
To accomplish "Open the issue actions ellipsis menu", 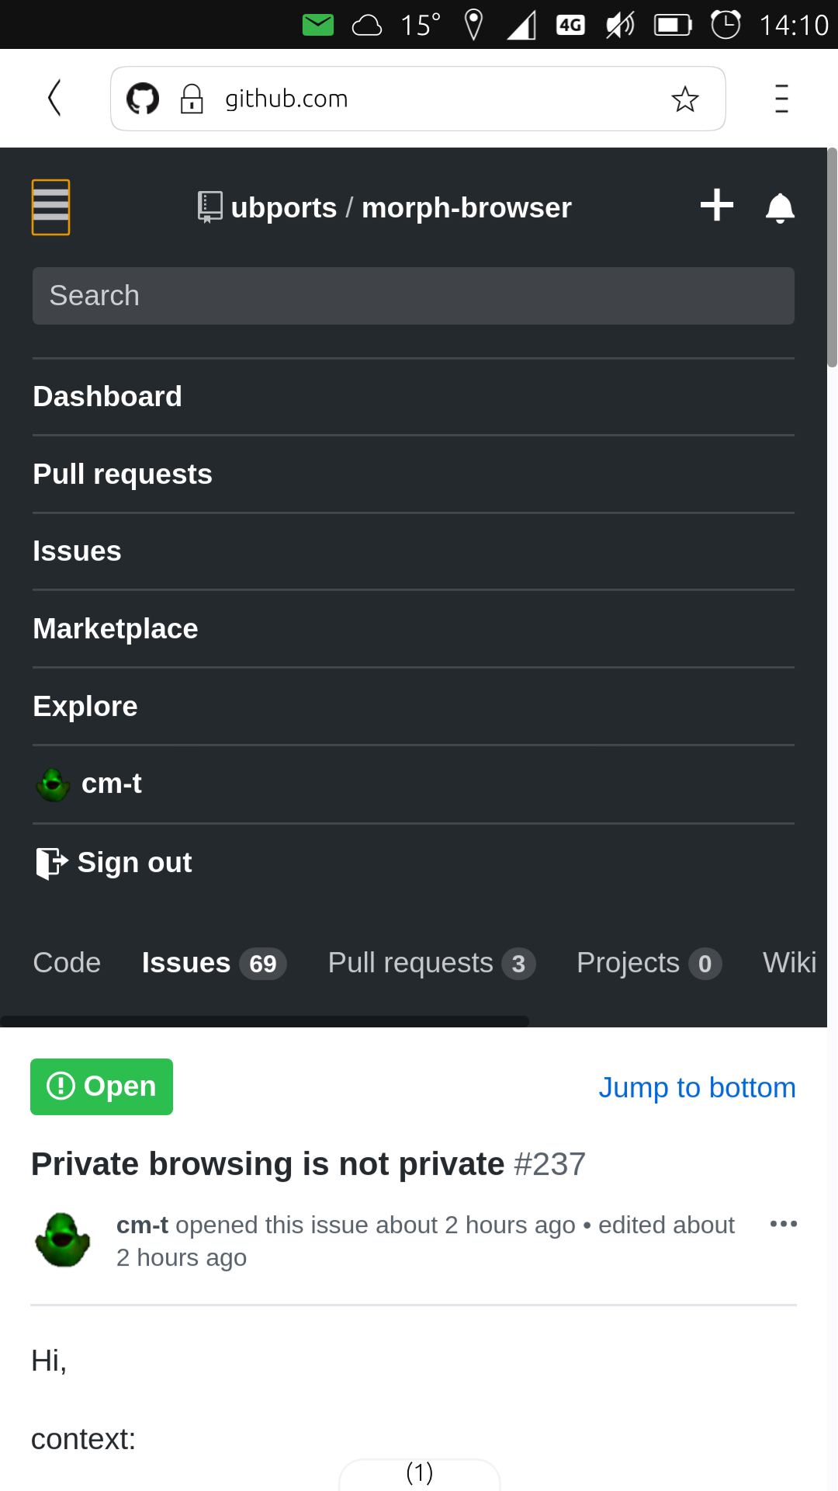I will [x=784, y=1224].
